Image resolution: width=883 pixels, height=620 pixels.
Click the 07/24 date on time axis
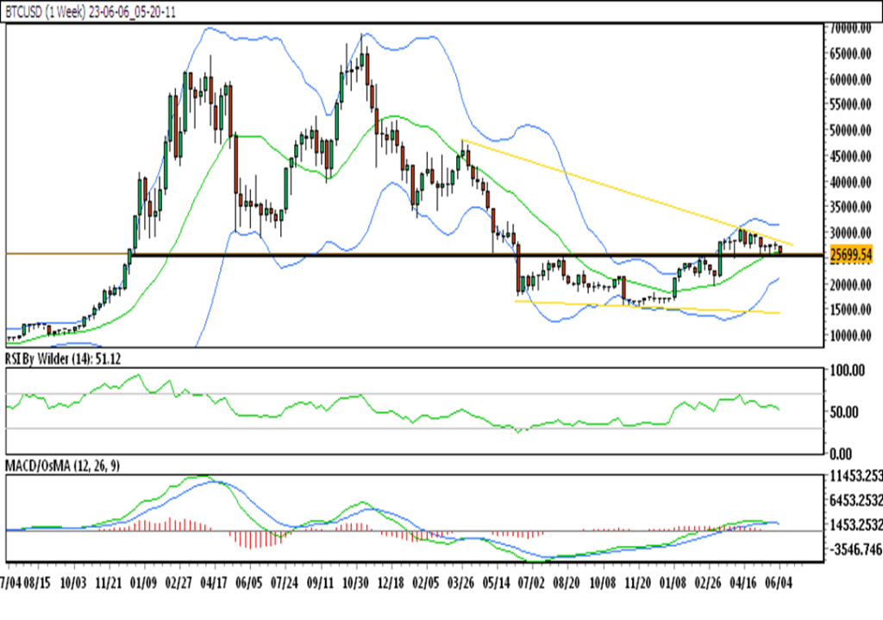point(285,583)
